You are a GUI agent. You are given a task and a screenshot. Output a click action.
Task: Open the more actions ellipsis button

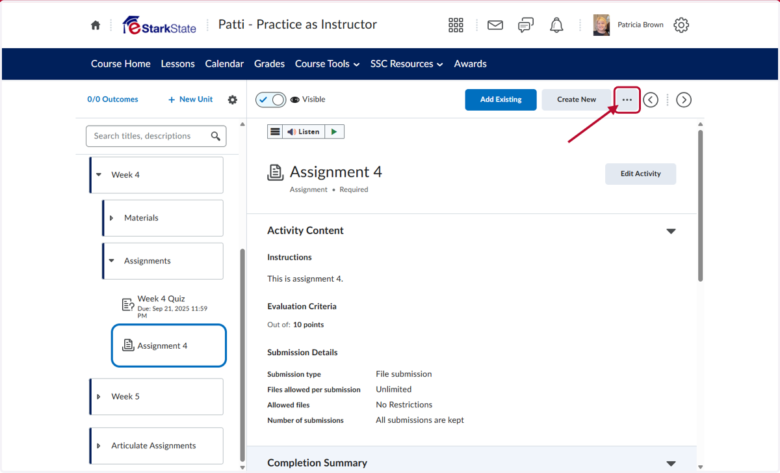(627, 100)
